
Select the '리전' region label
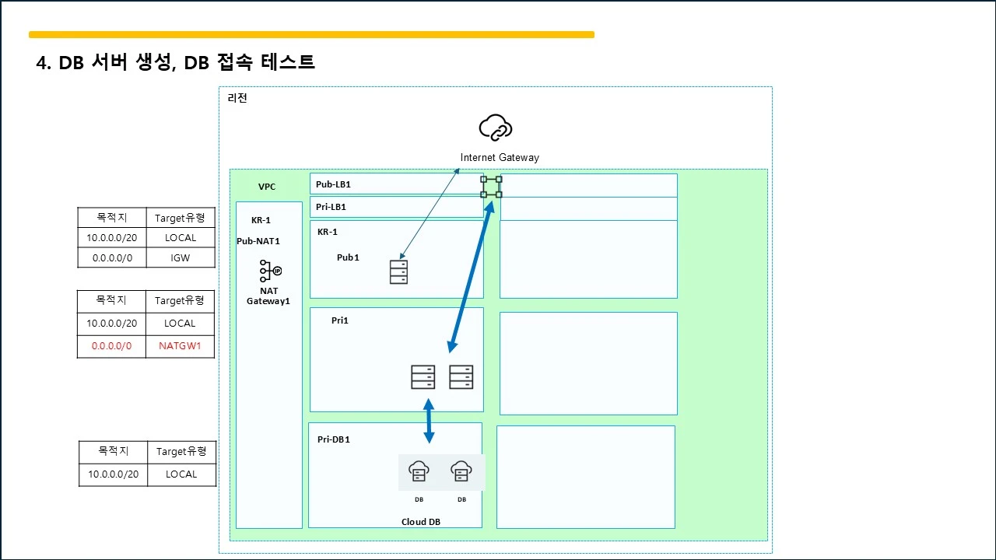click(237, 98)
